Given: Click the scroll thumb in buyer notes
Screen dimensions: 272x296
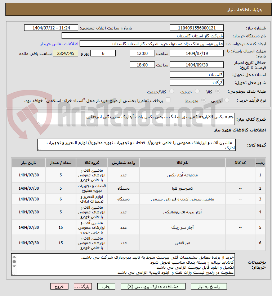Looking at the screenshot, I should pyautogui.click(x=14, y=262).
